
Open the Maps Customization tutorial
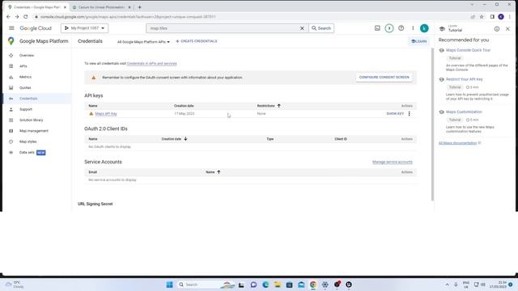[x=464, y=112]
